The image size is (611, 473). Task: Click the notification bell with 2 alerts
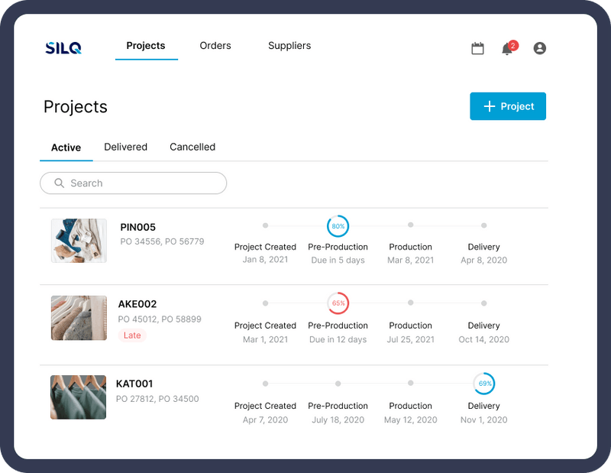tap(507, 47)
